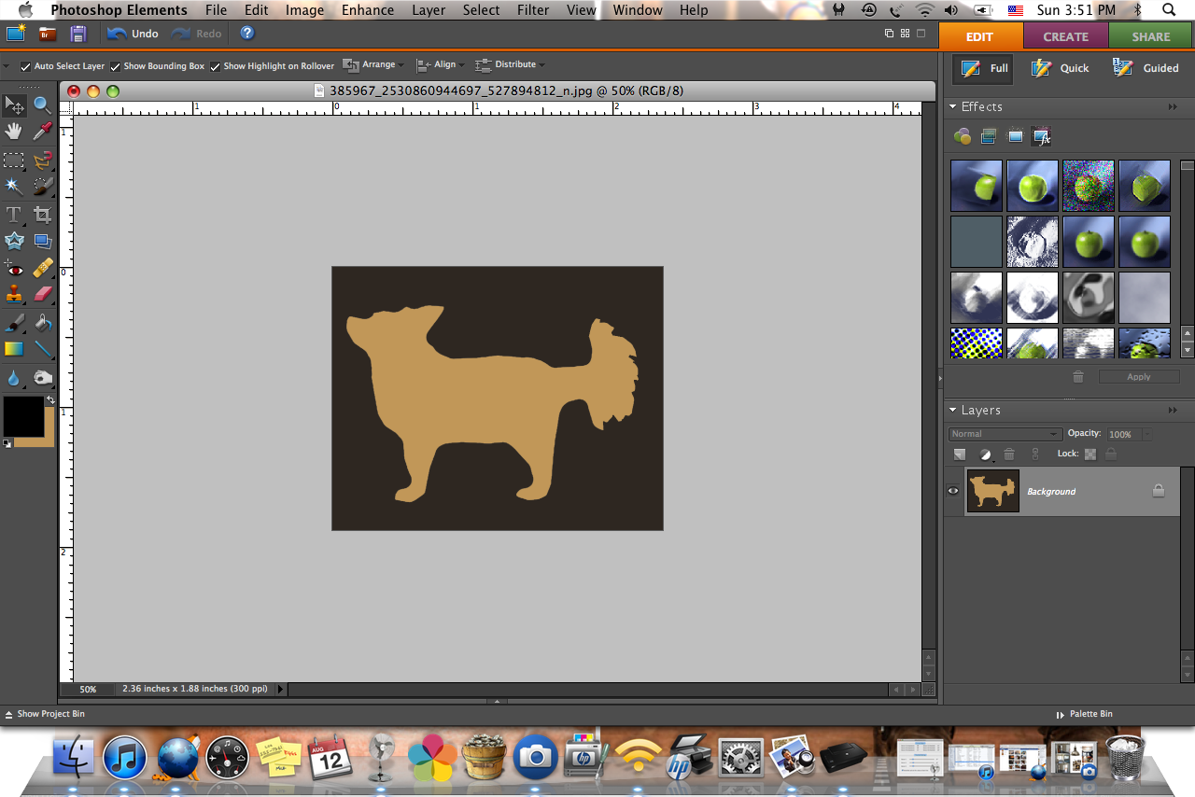Delete layer trash icon in Layers panel
The height and width of the screenshot is (797, 1195).
click(1008, 454)
